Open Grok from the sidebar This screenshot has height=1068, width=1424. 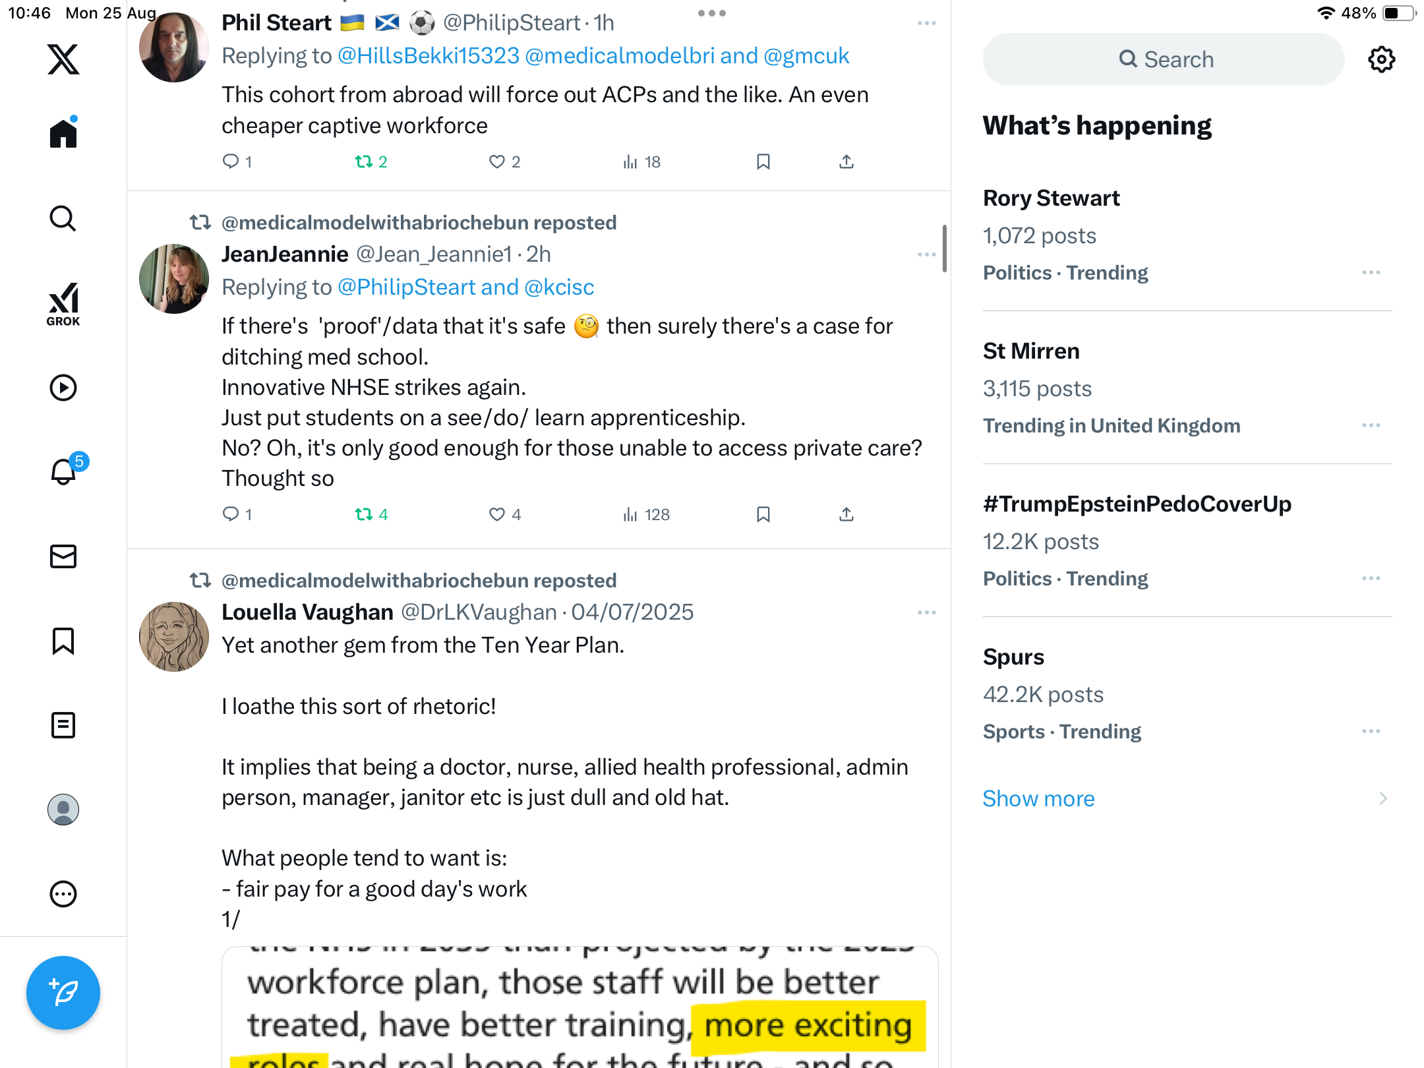pos(63,304)
